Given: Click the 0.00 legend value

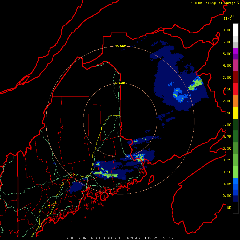Looking at the screenshot, I should pyautogui.click(x=227, y=196).
